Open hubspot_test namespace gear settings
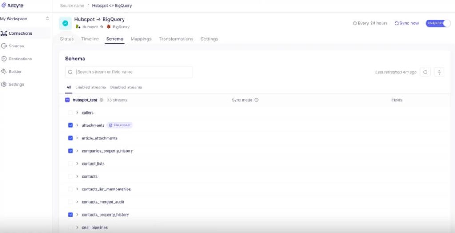The image size is (455, 233). click(101, 100)
